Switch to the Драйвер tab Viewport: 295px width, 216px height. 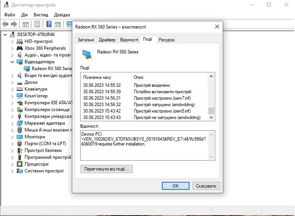(107, 40)
